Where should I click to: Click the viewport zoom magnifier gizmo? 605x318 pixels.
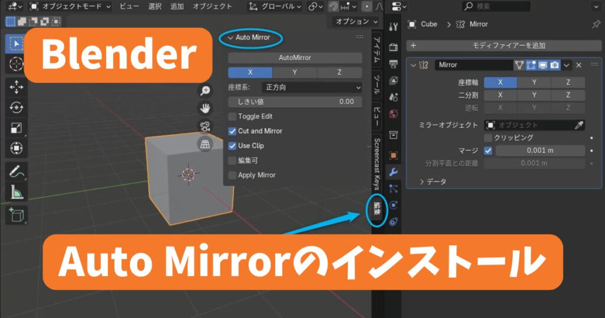tap(205, 90)
